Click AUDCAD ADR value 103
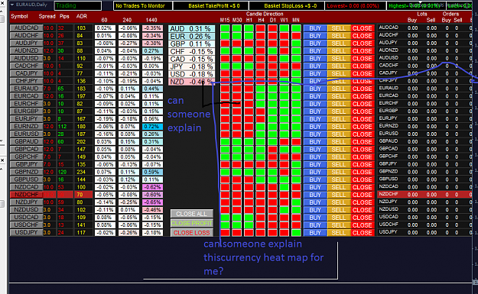This screenshot has height=294, width=478. 81,28
